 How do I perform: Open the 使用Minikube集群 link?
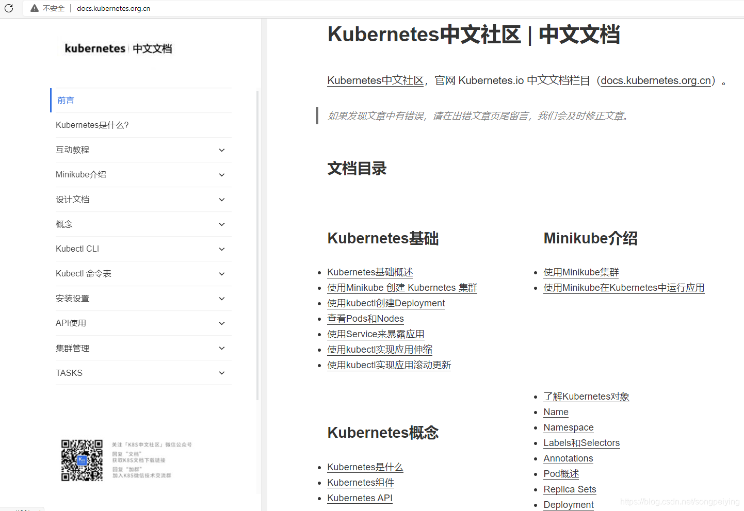[x=580, y=272]
